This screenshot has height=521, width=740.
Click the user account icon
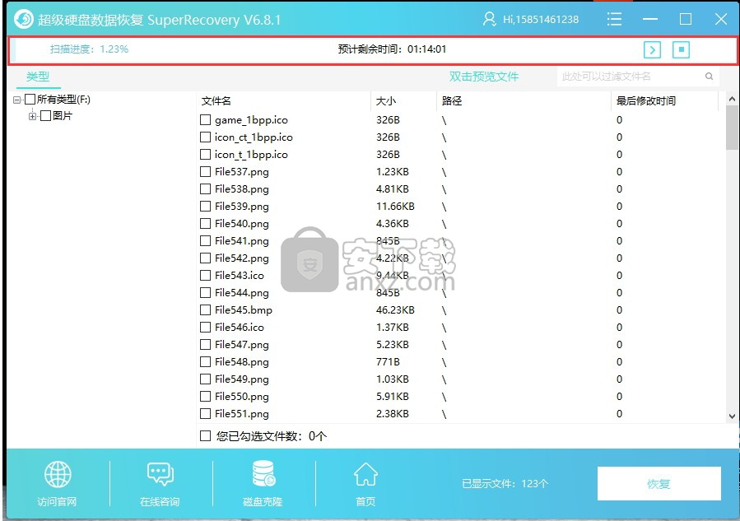click(x=490, y=19)
